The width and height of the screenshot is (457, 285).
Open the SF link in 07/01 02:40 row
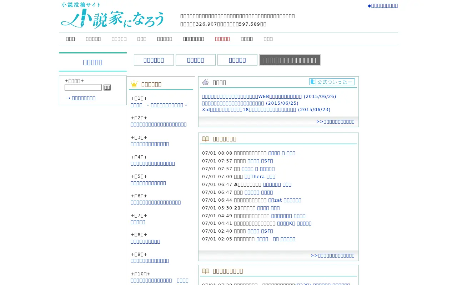(x=260, y=231)
